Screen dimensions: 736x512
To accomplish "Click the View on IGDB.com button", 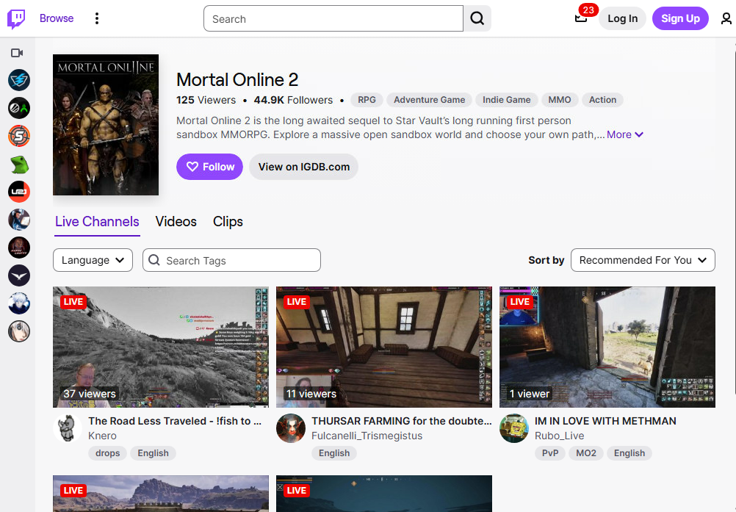I will [303, 167].
